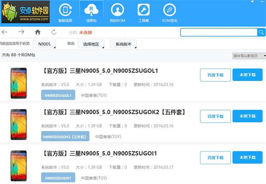Click the 共有 80 个ROM包 count text
This screenshot has width=266, height=184.
(18, 55)
